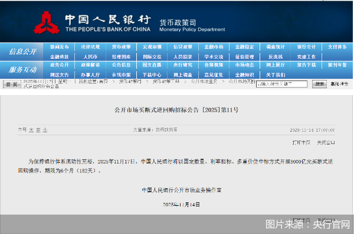Click 公开市场业务 in the breadcrumb path
The width and height of the screenshot is (354, 234).
click(204, 81)
